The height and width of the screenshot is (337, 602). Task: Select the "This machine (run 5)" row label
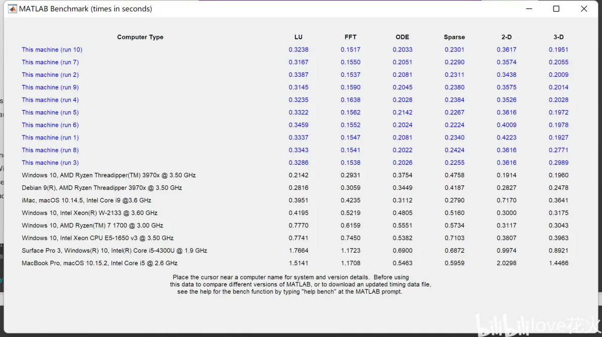(x=51, y=112)
